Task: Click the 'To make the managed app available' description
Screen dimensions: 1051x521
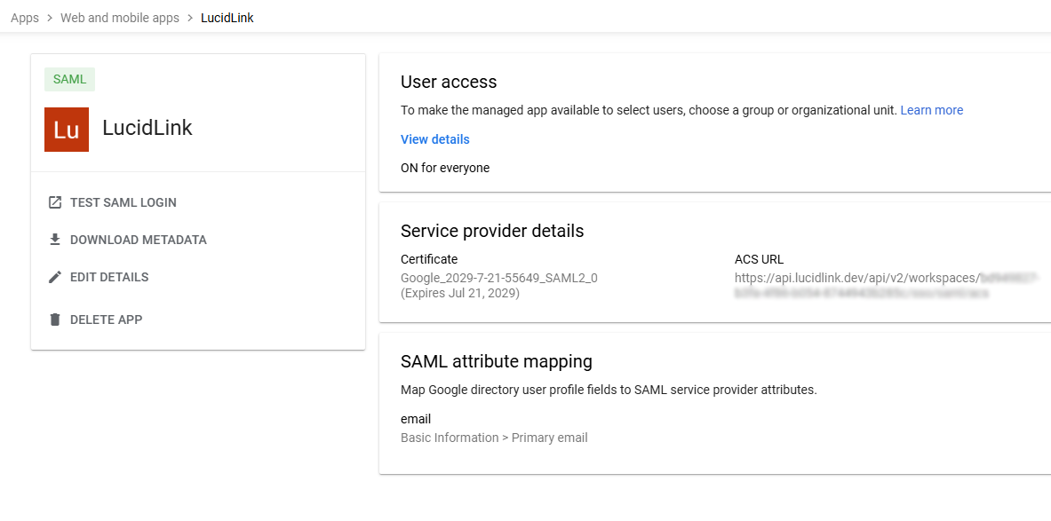Action: coord(649,110)
